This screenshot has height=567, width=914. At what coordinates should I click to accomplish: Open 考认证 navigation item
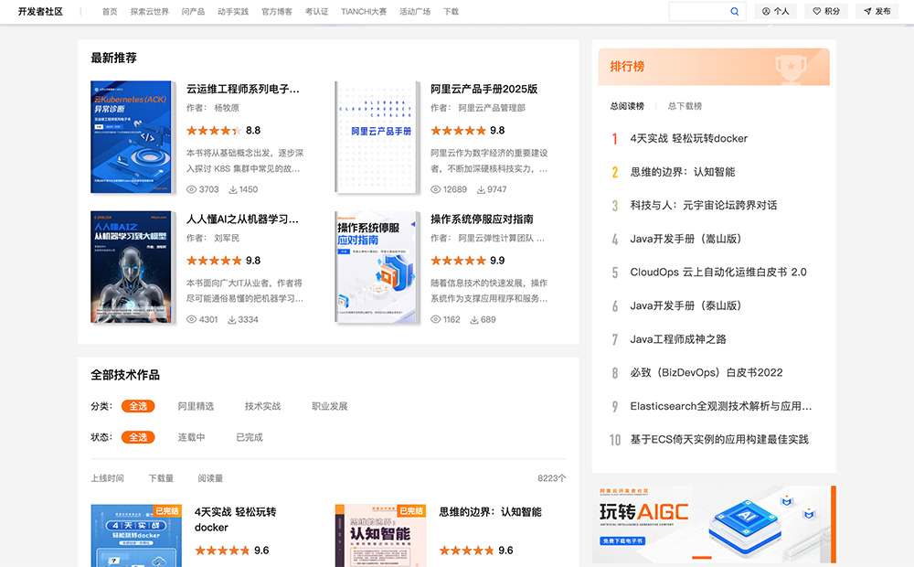316,12
